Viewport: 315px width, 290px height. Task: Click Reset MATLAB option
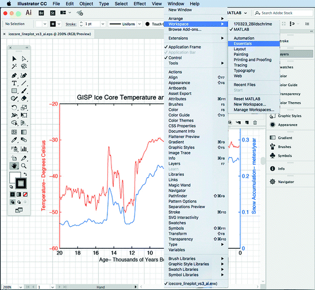coord(254,99)
